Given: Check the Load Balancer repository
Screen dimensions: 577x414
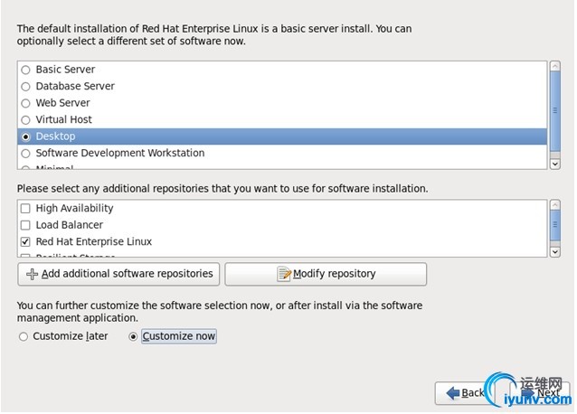Looking at the screenshot, I should tap(26, 225).
